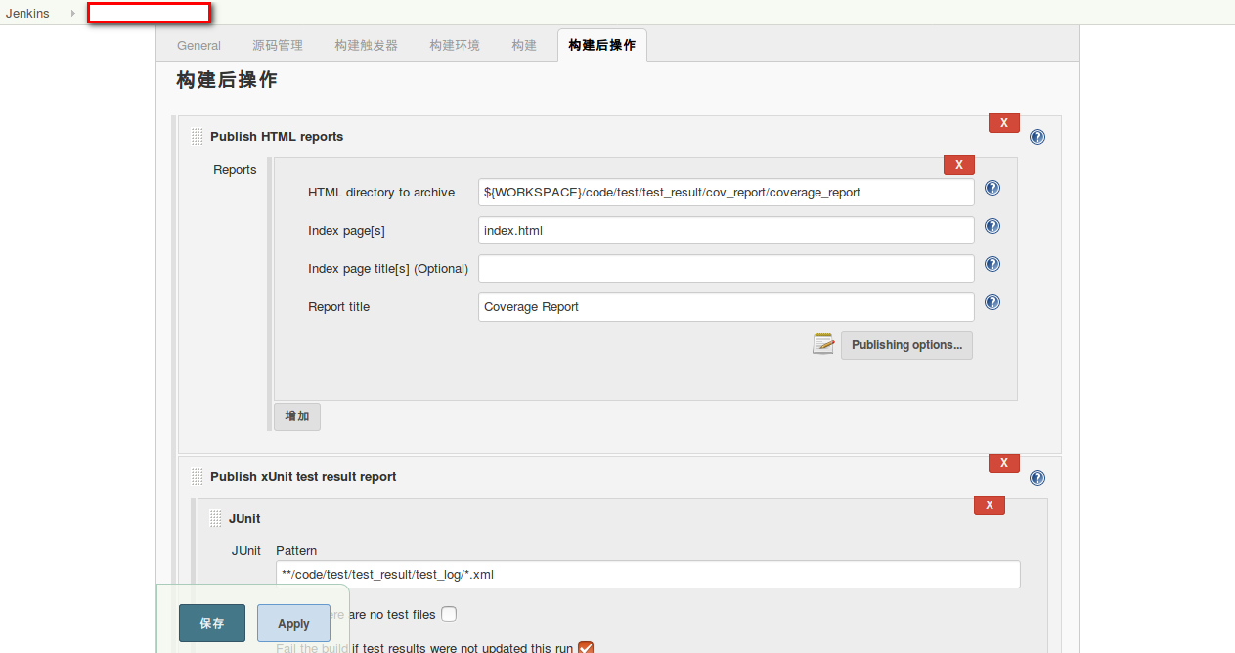Click the Apply button
The height and width of the screenshot is (653, 1235).
tap(293, 623)
